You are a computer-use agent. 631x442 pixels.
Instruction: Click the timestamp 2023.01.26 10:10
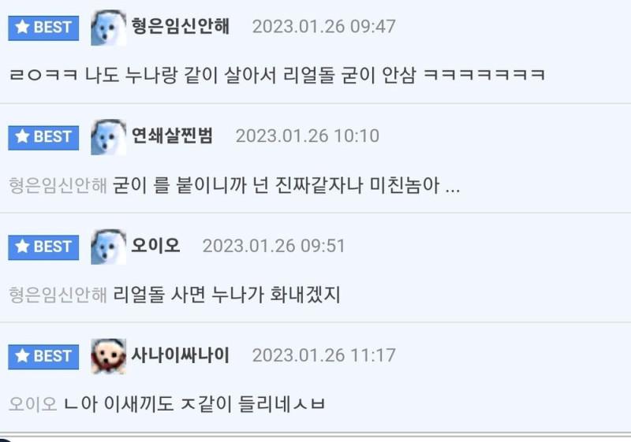click(x=308, y=136)
